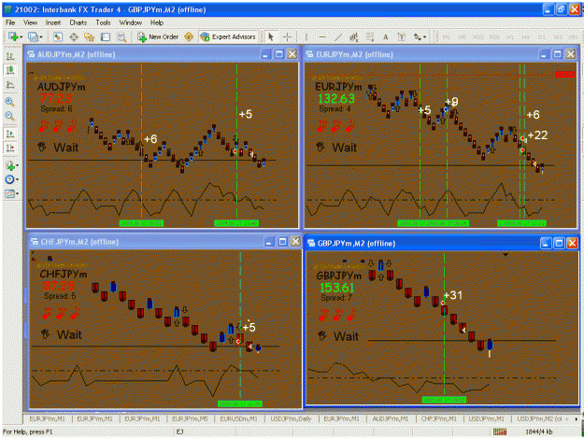Viewport: 584px width, 439px height.
Task: Open the Window menu
Action: click(131, 22)
